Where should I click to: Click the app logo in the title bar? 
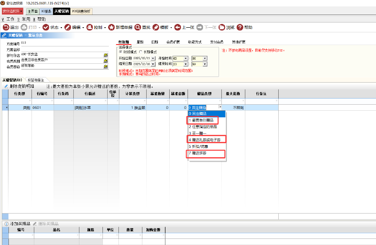[x=3, y=3]
